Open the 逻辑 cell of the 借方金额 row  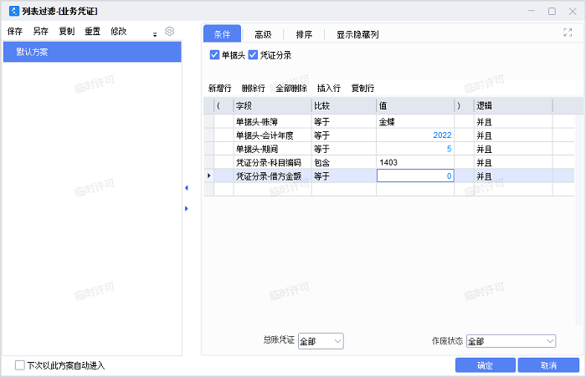tap(512, 176)
